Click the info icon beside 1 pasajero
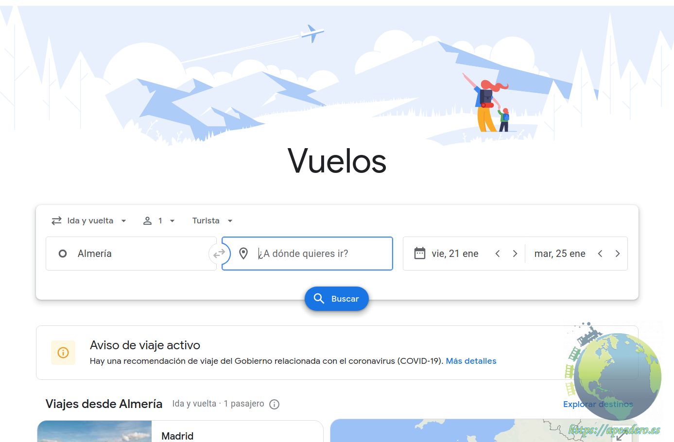This screenshot has height=442, width=674. pyautogui.click(x=275, y=404)
